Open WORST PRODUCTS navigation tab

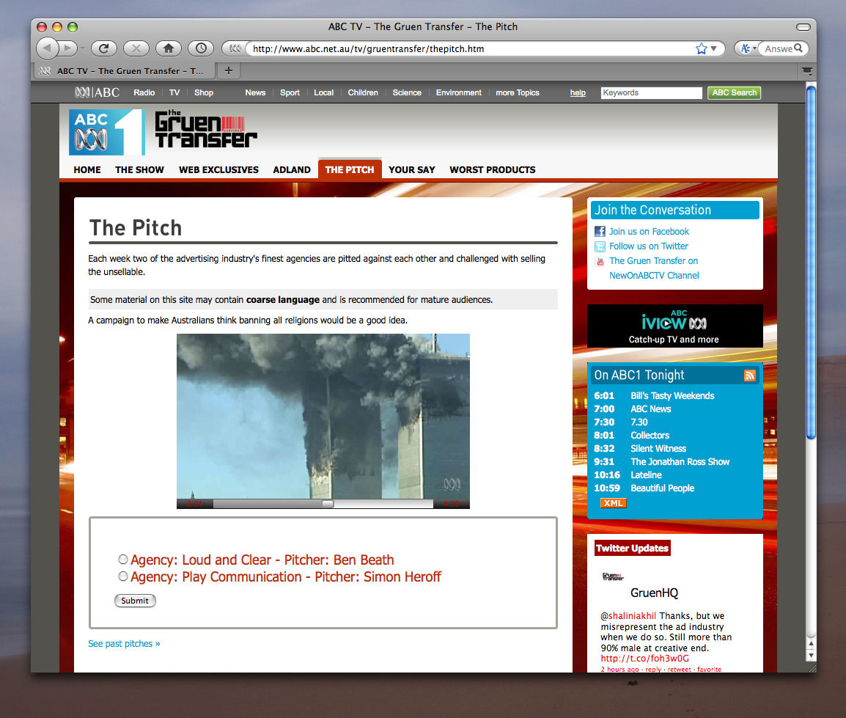(493, 169)
